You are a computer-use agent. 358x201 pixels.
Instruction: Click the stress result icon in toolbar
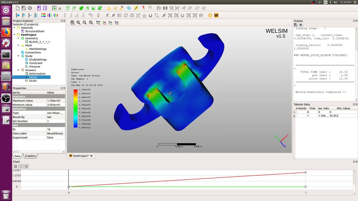(50, 15)
